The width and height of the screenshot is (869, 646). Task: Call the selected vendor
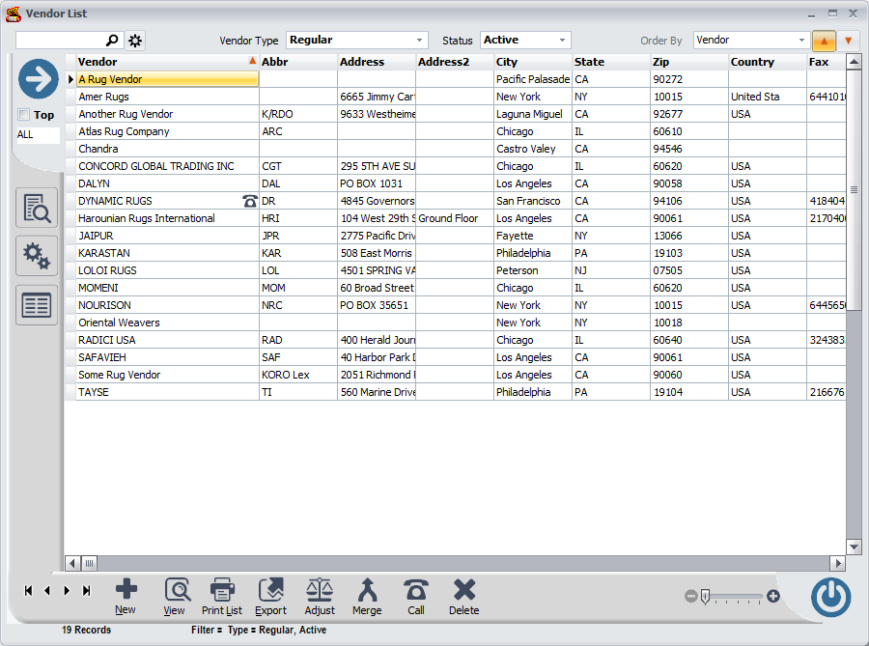(x=415, y=597)
